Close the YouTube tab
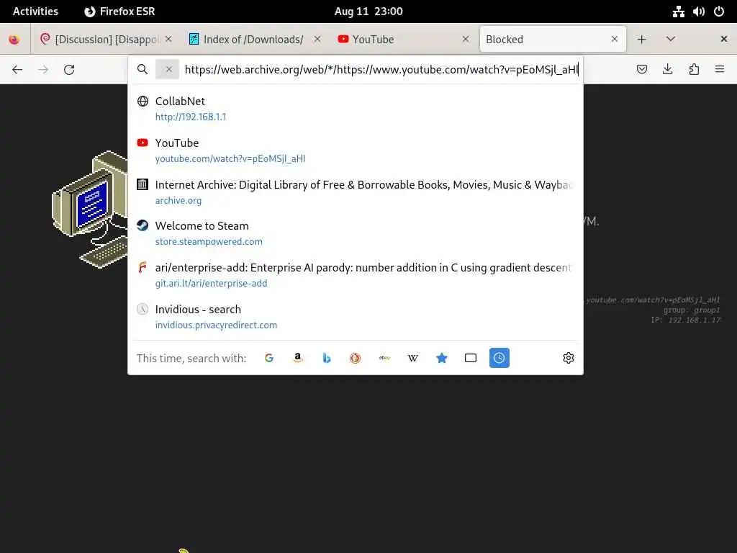This screenshot has height=553, width=737. tap(466, 39)
